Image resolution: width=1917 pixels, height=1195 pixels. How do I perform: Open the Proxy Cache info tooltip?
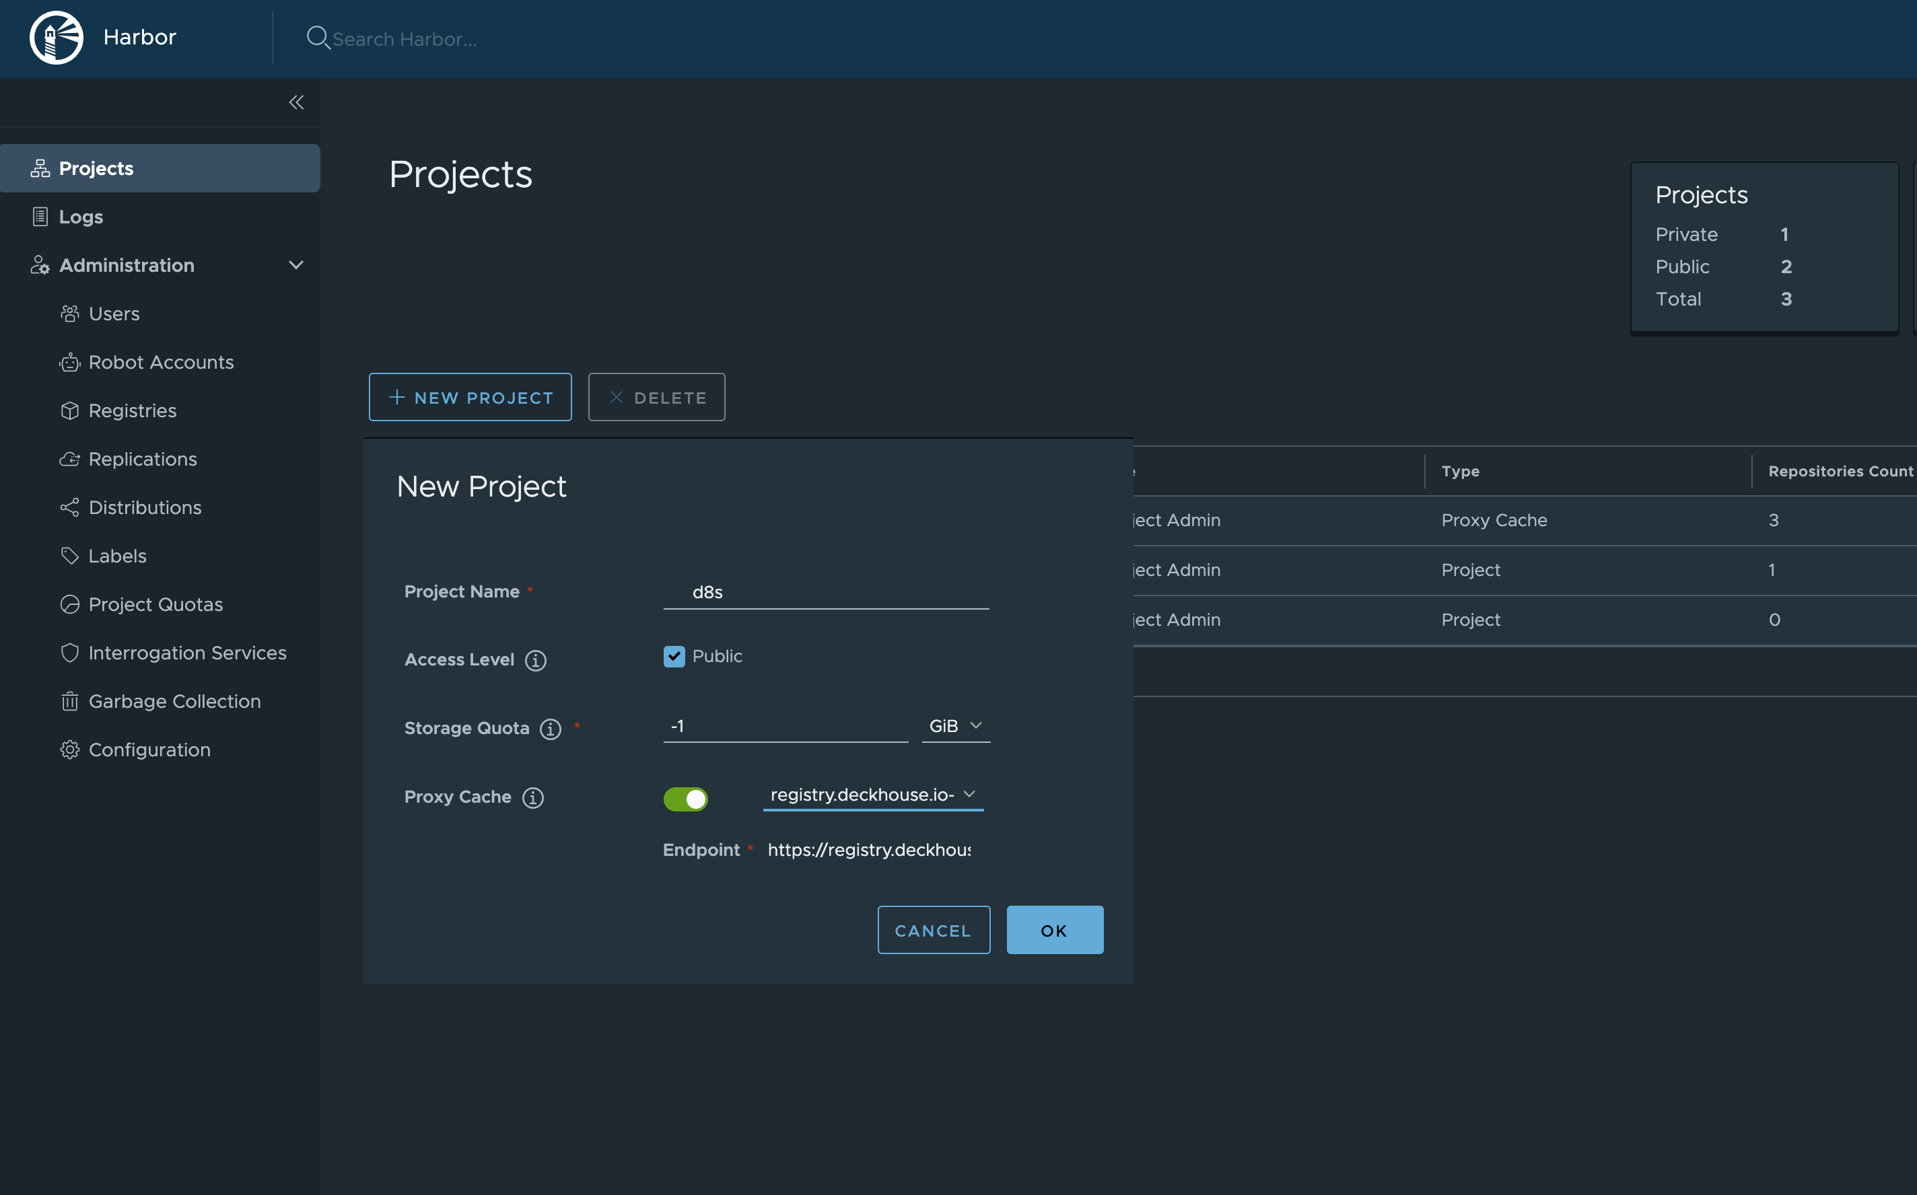[x=534, y=797]
